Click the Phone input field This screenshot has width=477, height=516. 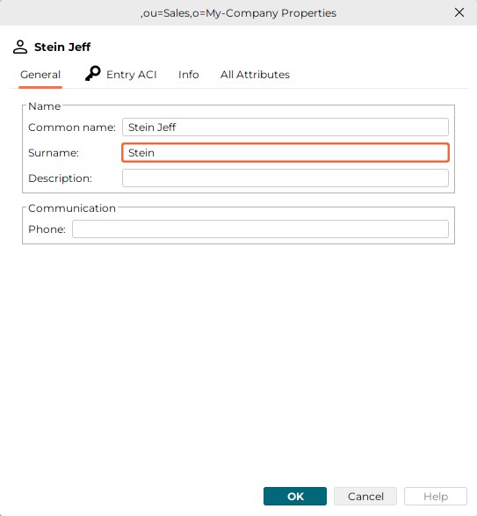click(x=260, y=229)
